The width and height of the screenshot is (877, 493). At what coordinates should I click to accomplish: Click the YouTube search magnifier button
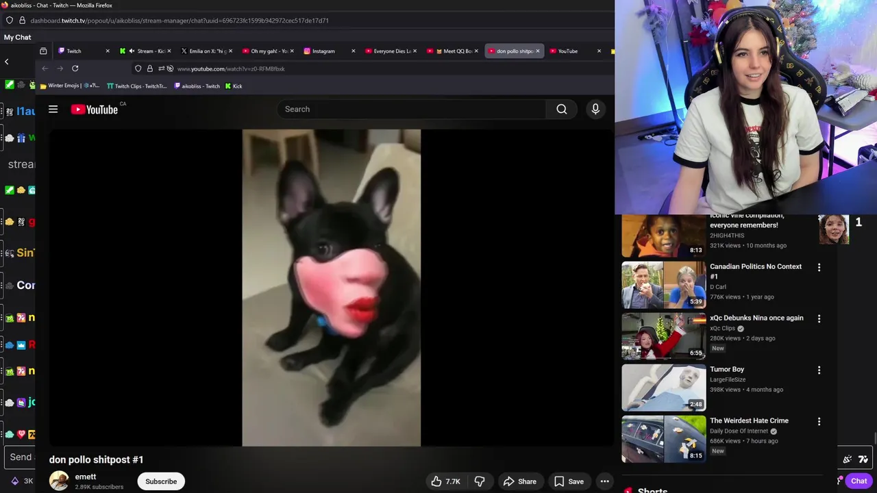[561, 109]
